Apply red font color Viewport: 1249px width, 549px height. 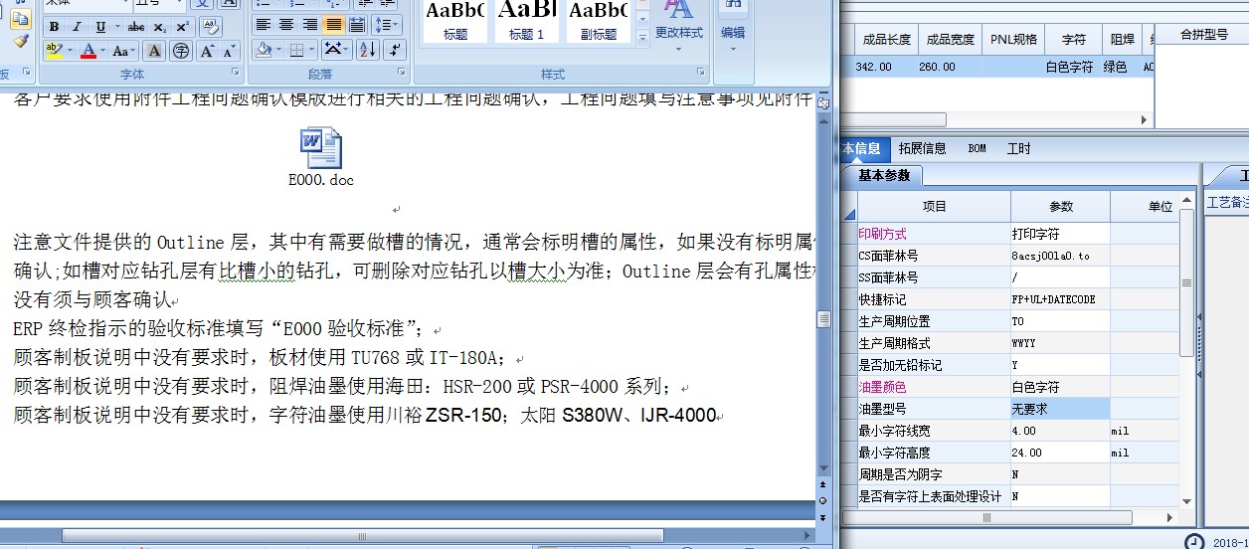(88, 50)
